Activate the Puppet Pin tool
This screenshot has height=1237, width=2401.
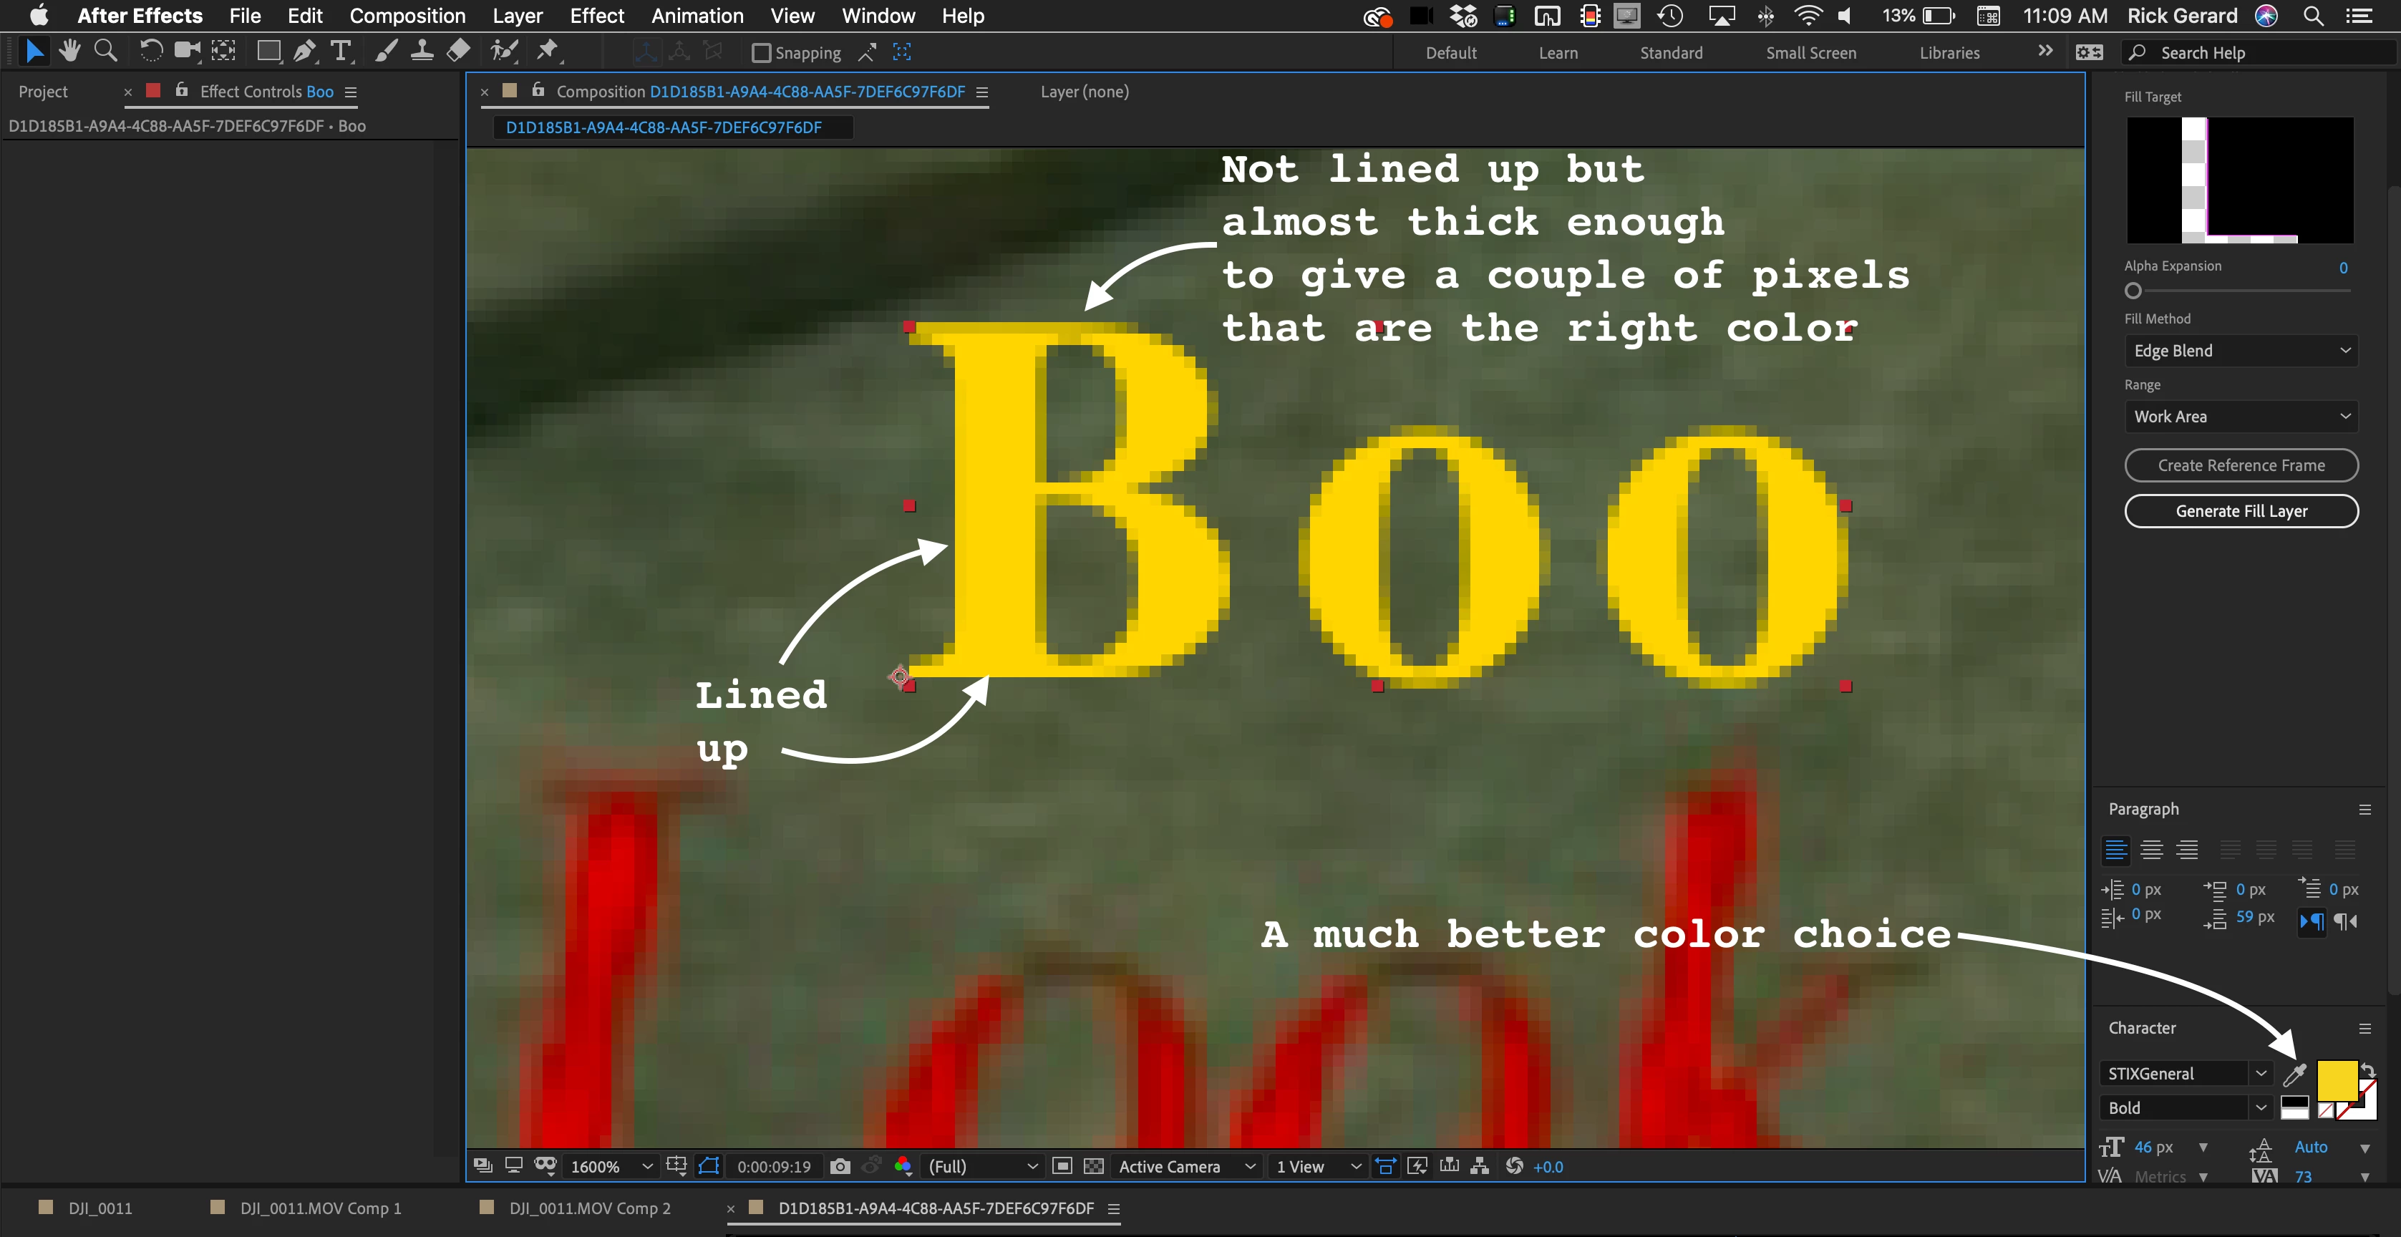548,52
